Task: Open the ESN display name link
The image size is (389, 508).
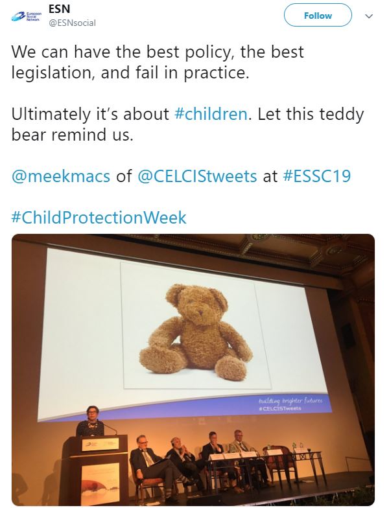Action: click(x=60, y=9)
